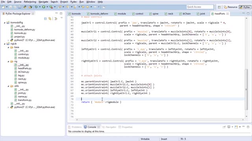Image resolution: width=252 pixels, height=141 pixels.
Task: Open the External Tools dropdown arrow
Action: (55, 7)
